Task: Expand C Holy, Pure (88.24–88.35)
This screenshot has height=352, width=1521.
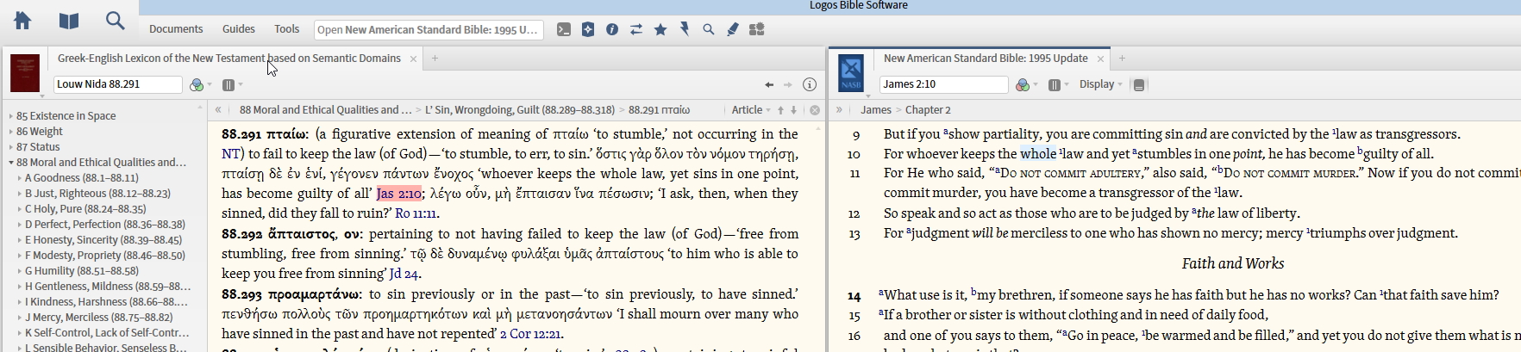Action: [20, 209]
